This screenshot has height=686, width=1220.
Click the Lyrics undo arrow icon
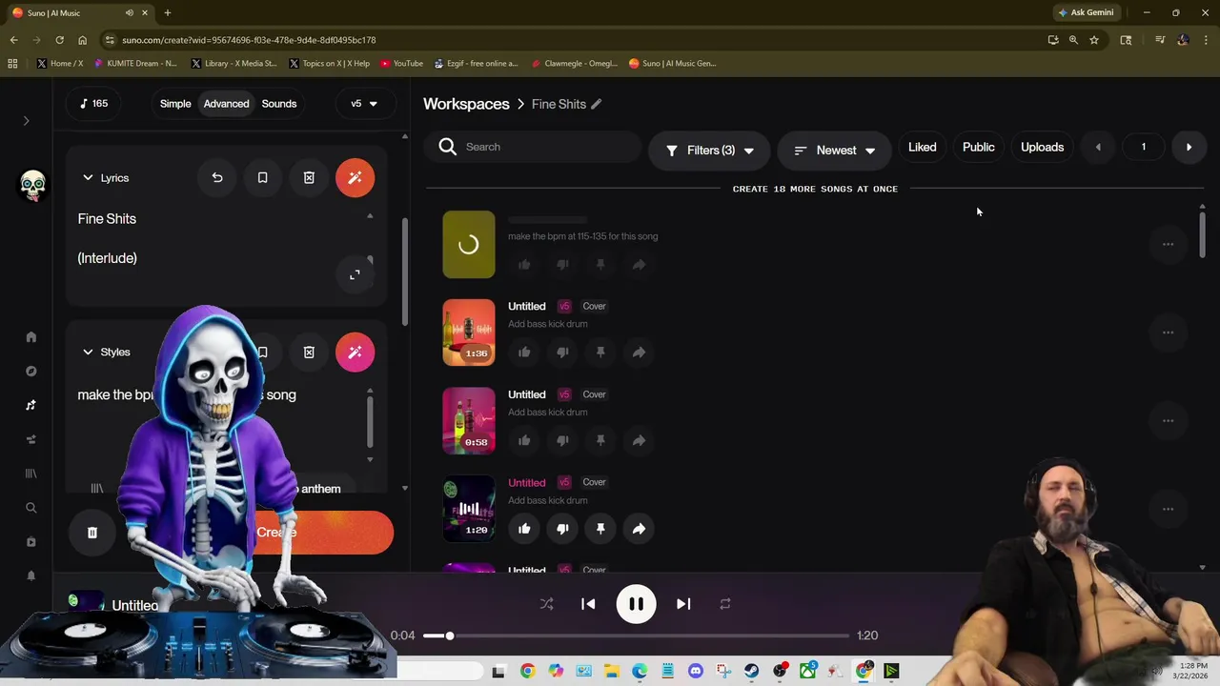coord(217,177)
